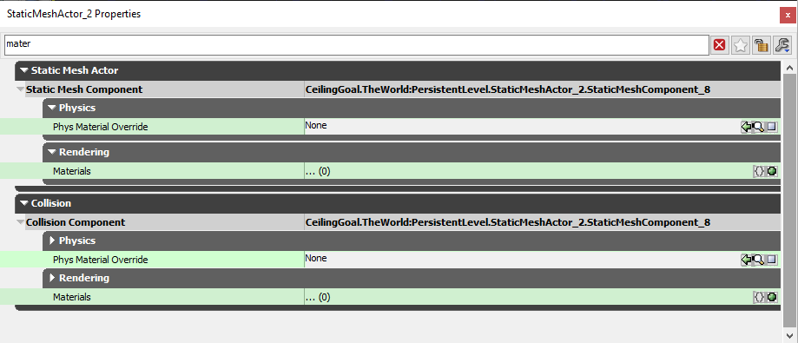Click None value of Static Mesh Phys Material Override
The width and height of the screenshot is (798, 343).
[315, 125]
